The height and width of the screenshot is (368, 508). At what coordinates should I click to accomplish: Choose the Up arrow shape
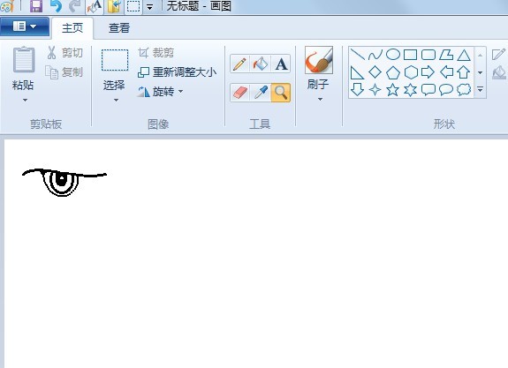click(x=464, y=72)
